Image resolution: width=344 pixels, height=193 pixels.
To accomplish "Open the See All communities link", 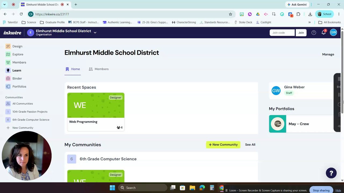I will [x=250, y=145].
